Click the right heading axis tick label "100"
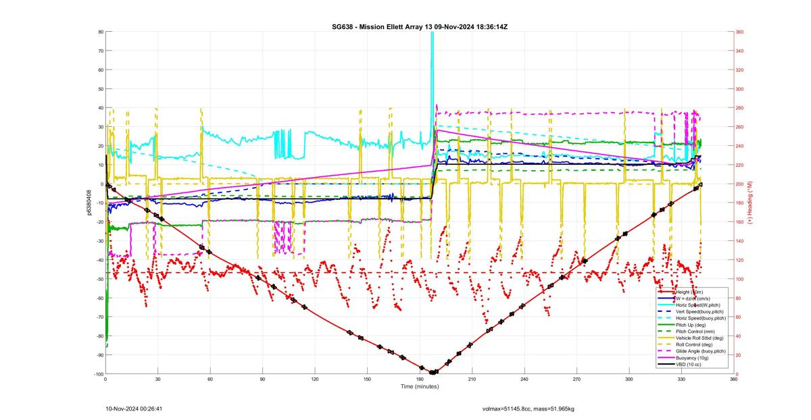 tap(740, 279)
